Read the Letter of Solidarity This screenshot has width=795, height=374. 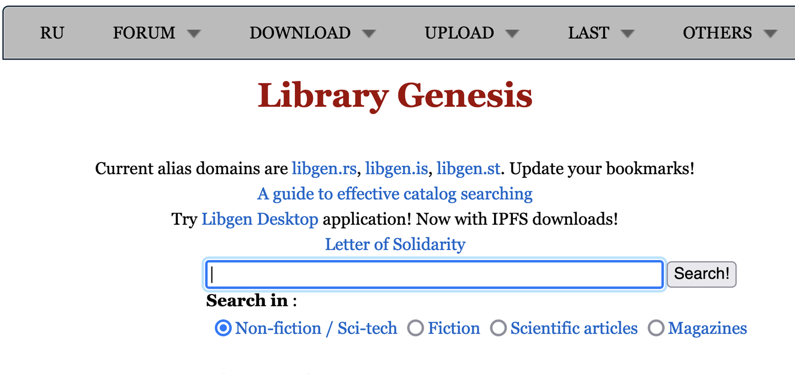(395, 244)
